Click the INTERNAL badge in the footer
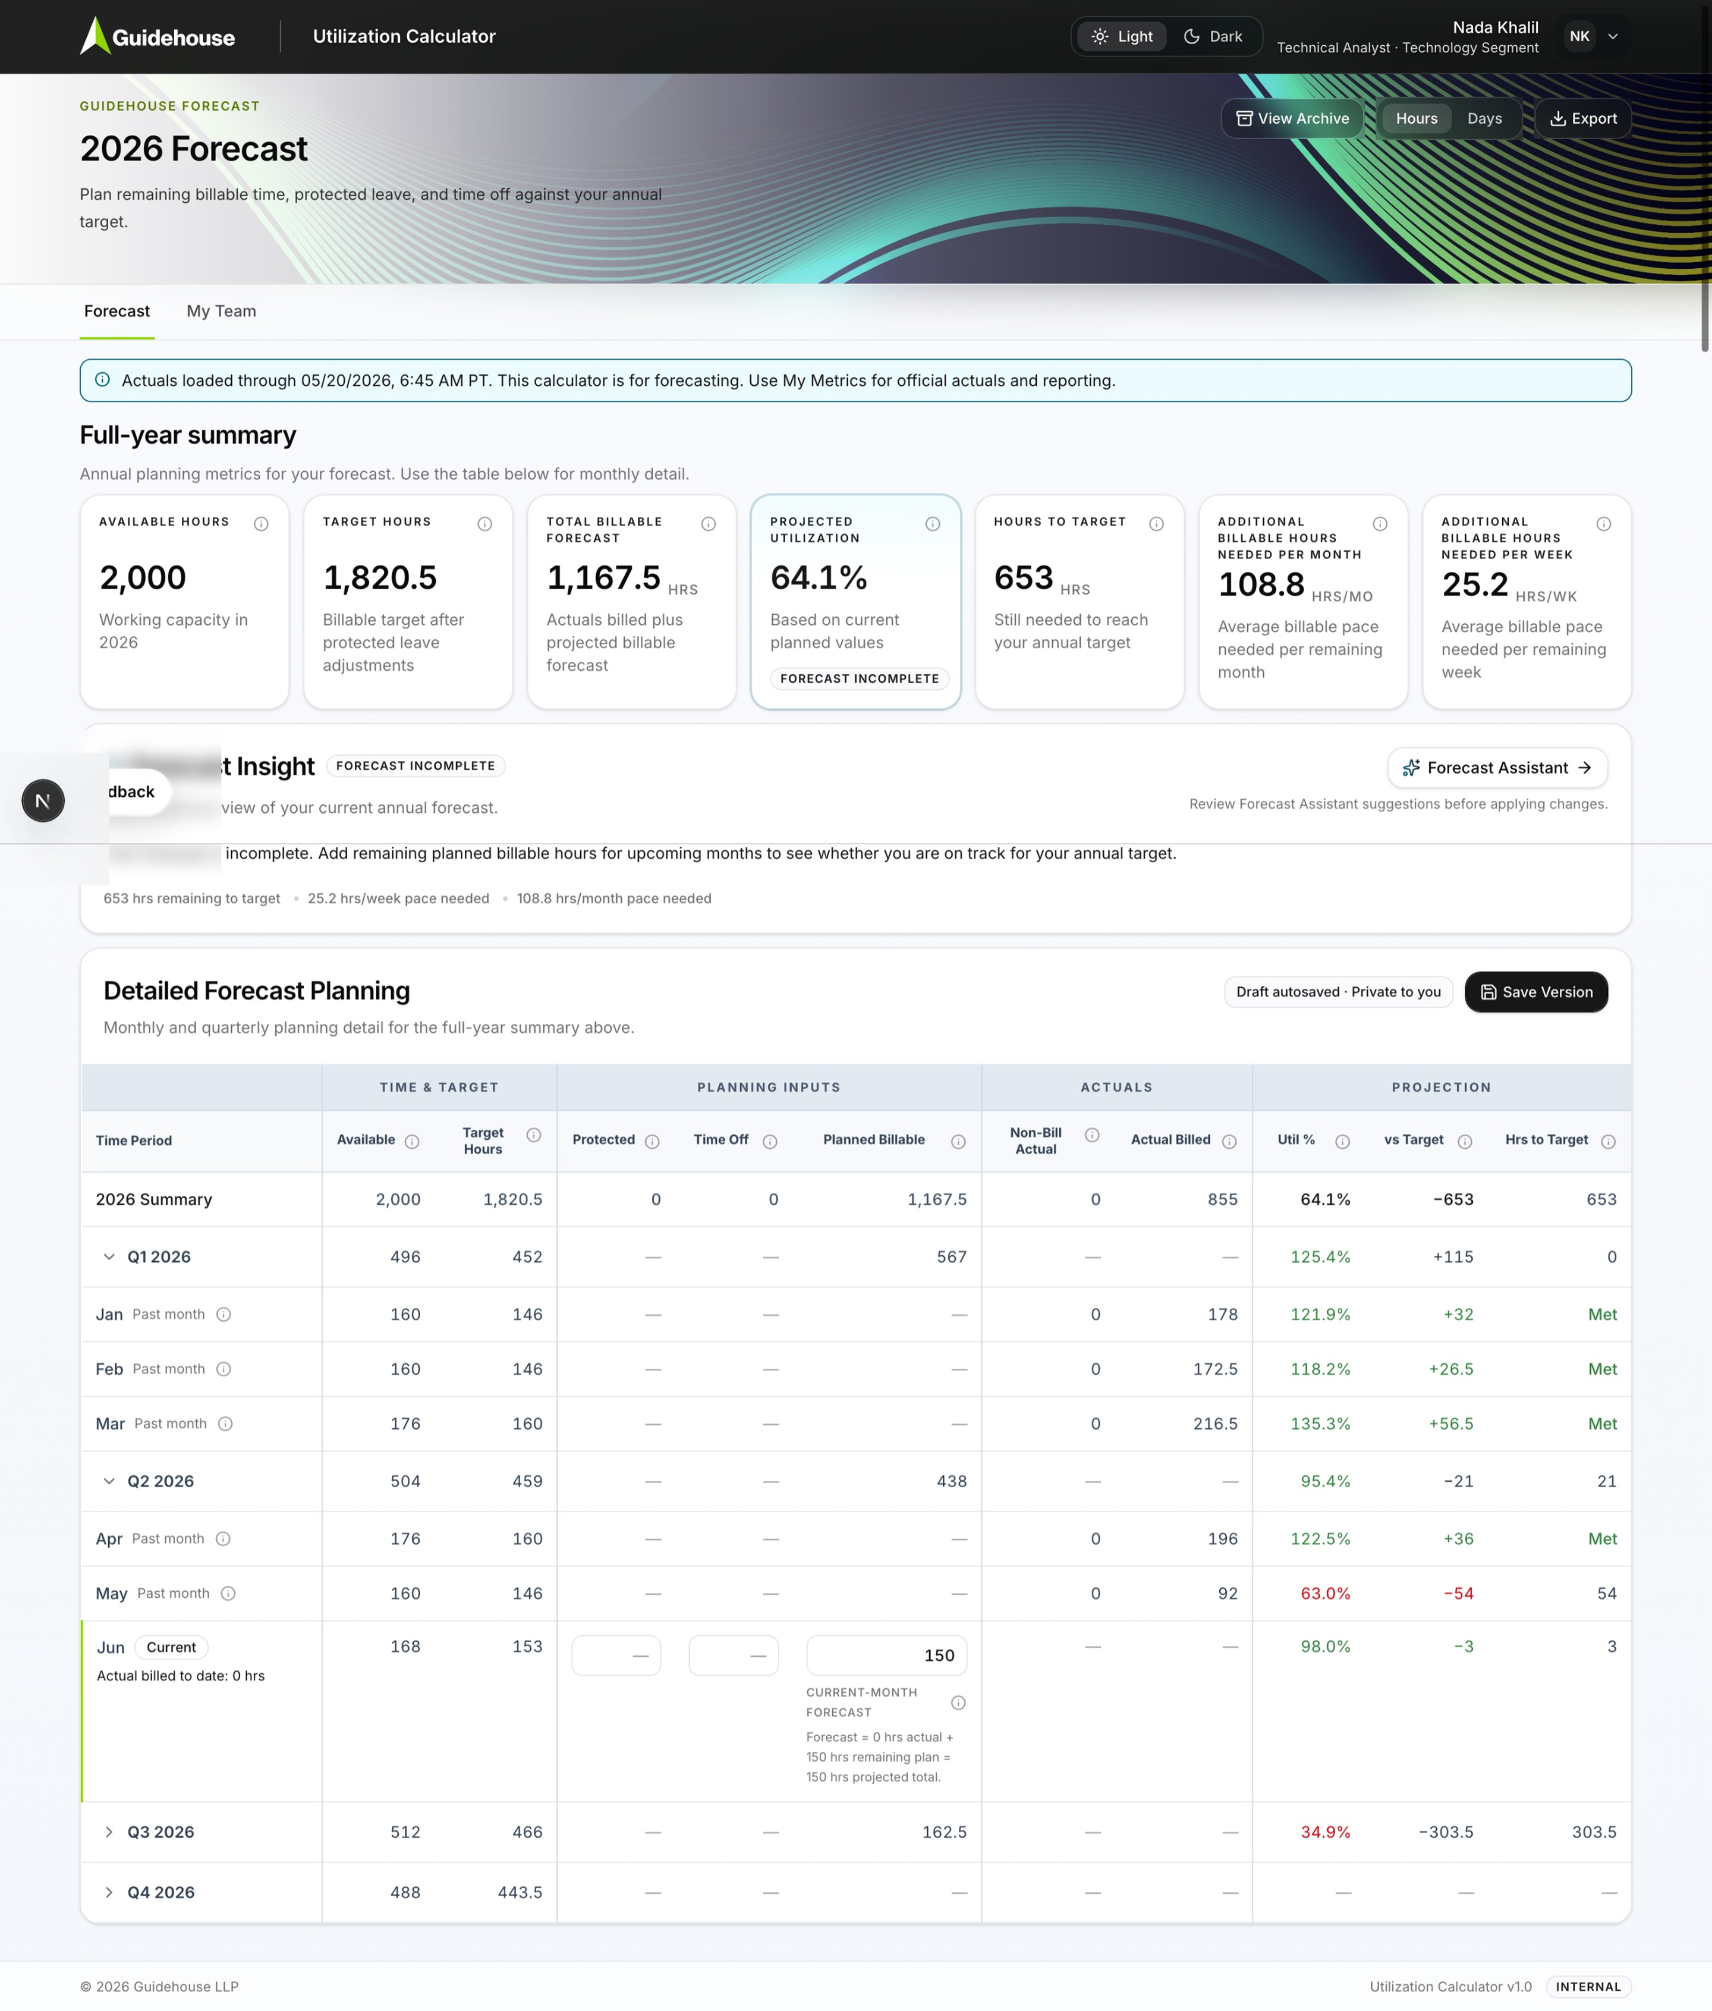Viewport: 1712px width, 2011px height. click(x=1589, y=1987)
